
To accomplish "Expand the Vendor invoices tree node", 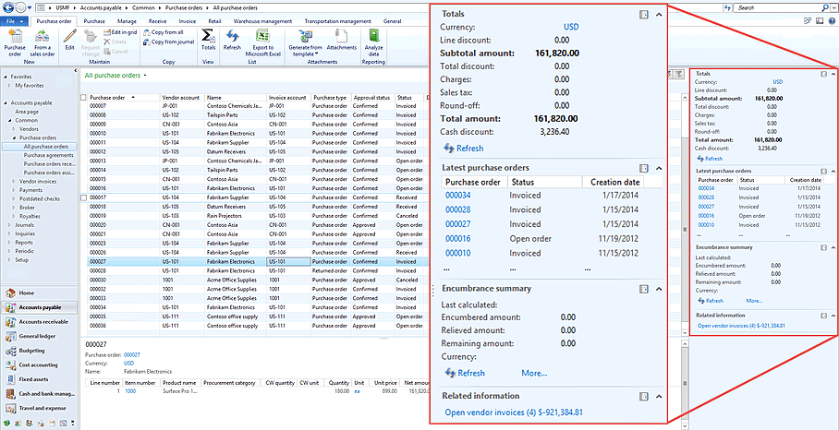I will click(x=13, y=182).
